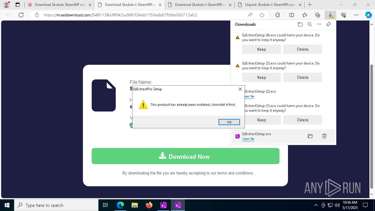Delete EzExtractSetup (1).exe download
The image size is (375, 211).
302,120
